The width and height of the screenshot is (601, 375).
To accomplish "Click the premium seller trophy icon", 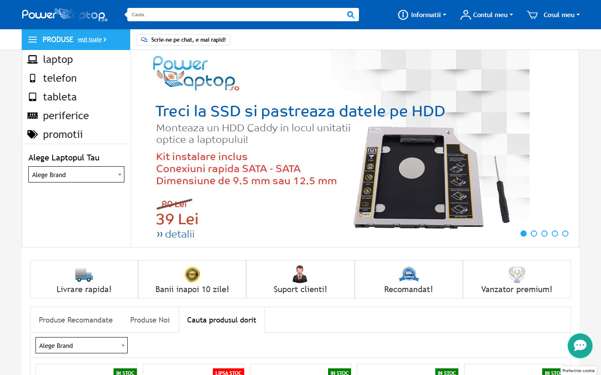I will click(517, 275).
